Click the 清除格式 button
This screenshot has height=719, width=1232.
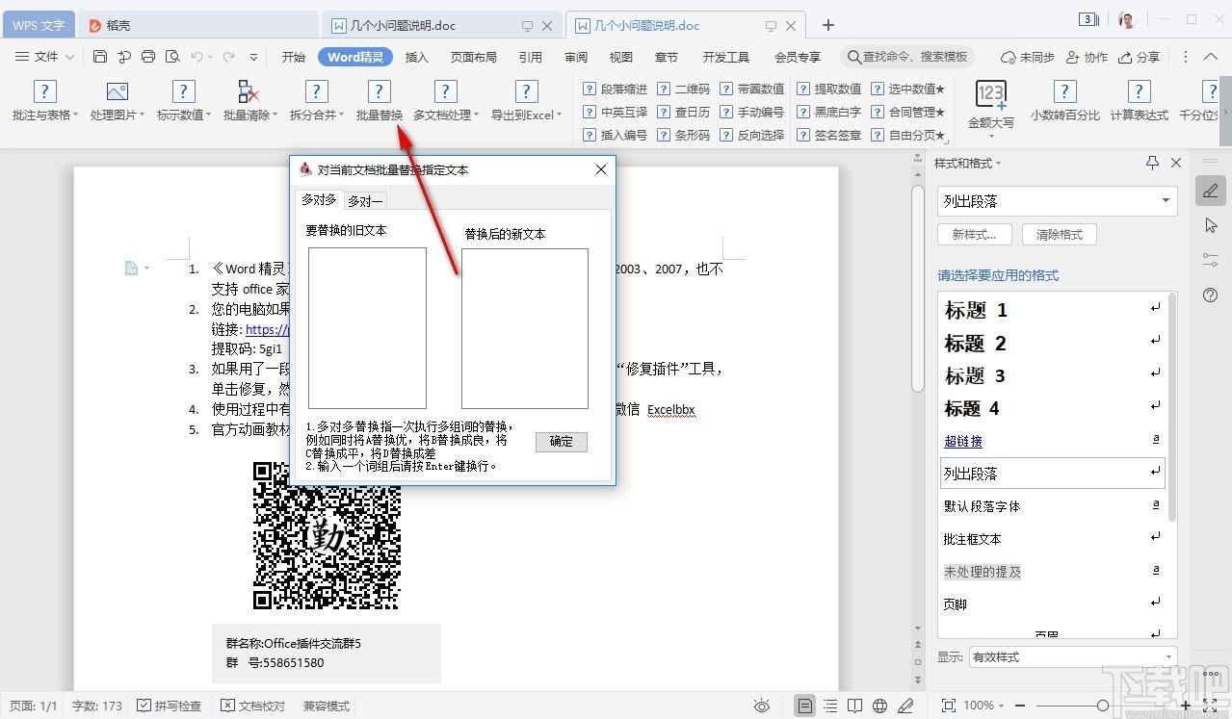pyautogui.click(x=1059, y=234)
